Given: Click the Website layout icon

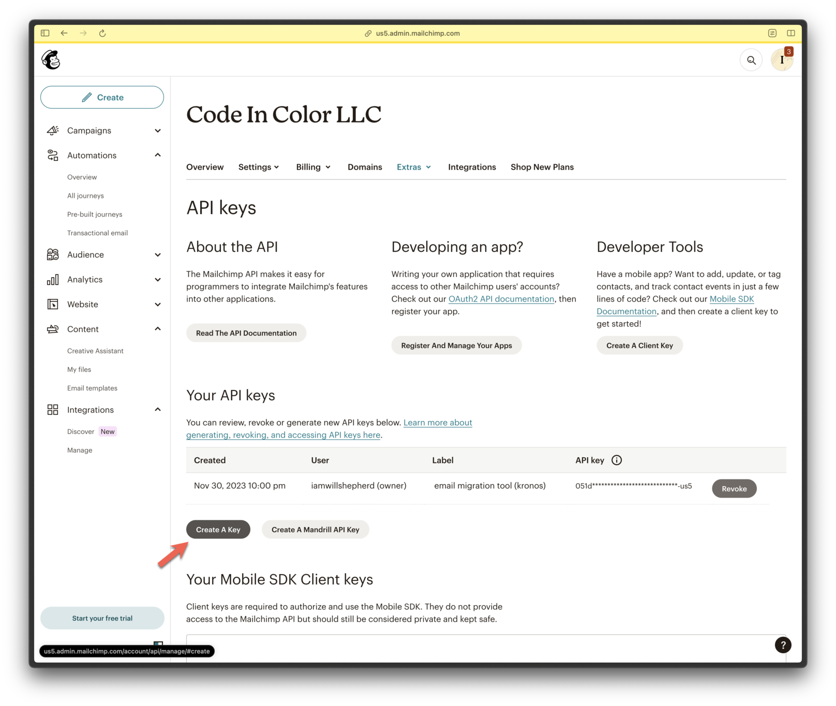Looking at the screenshot, I should point(53,304).
